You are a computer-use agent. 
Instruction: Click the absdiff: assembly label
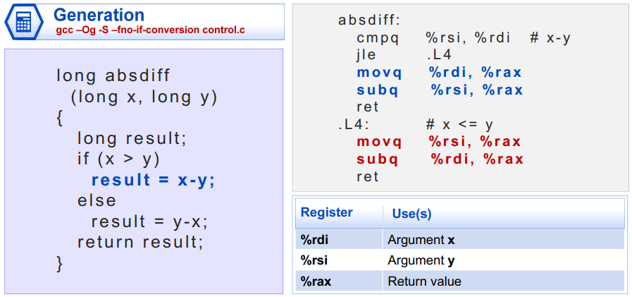(369, 20)
